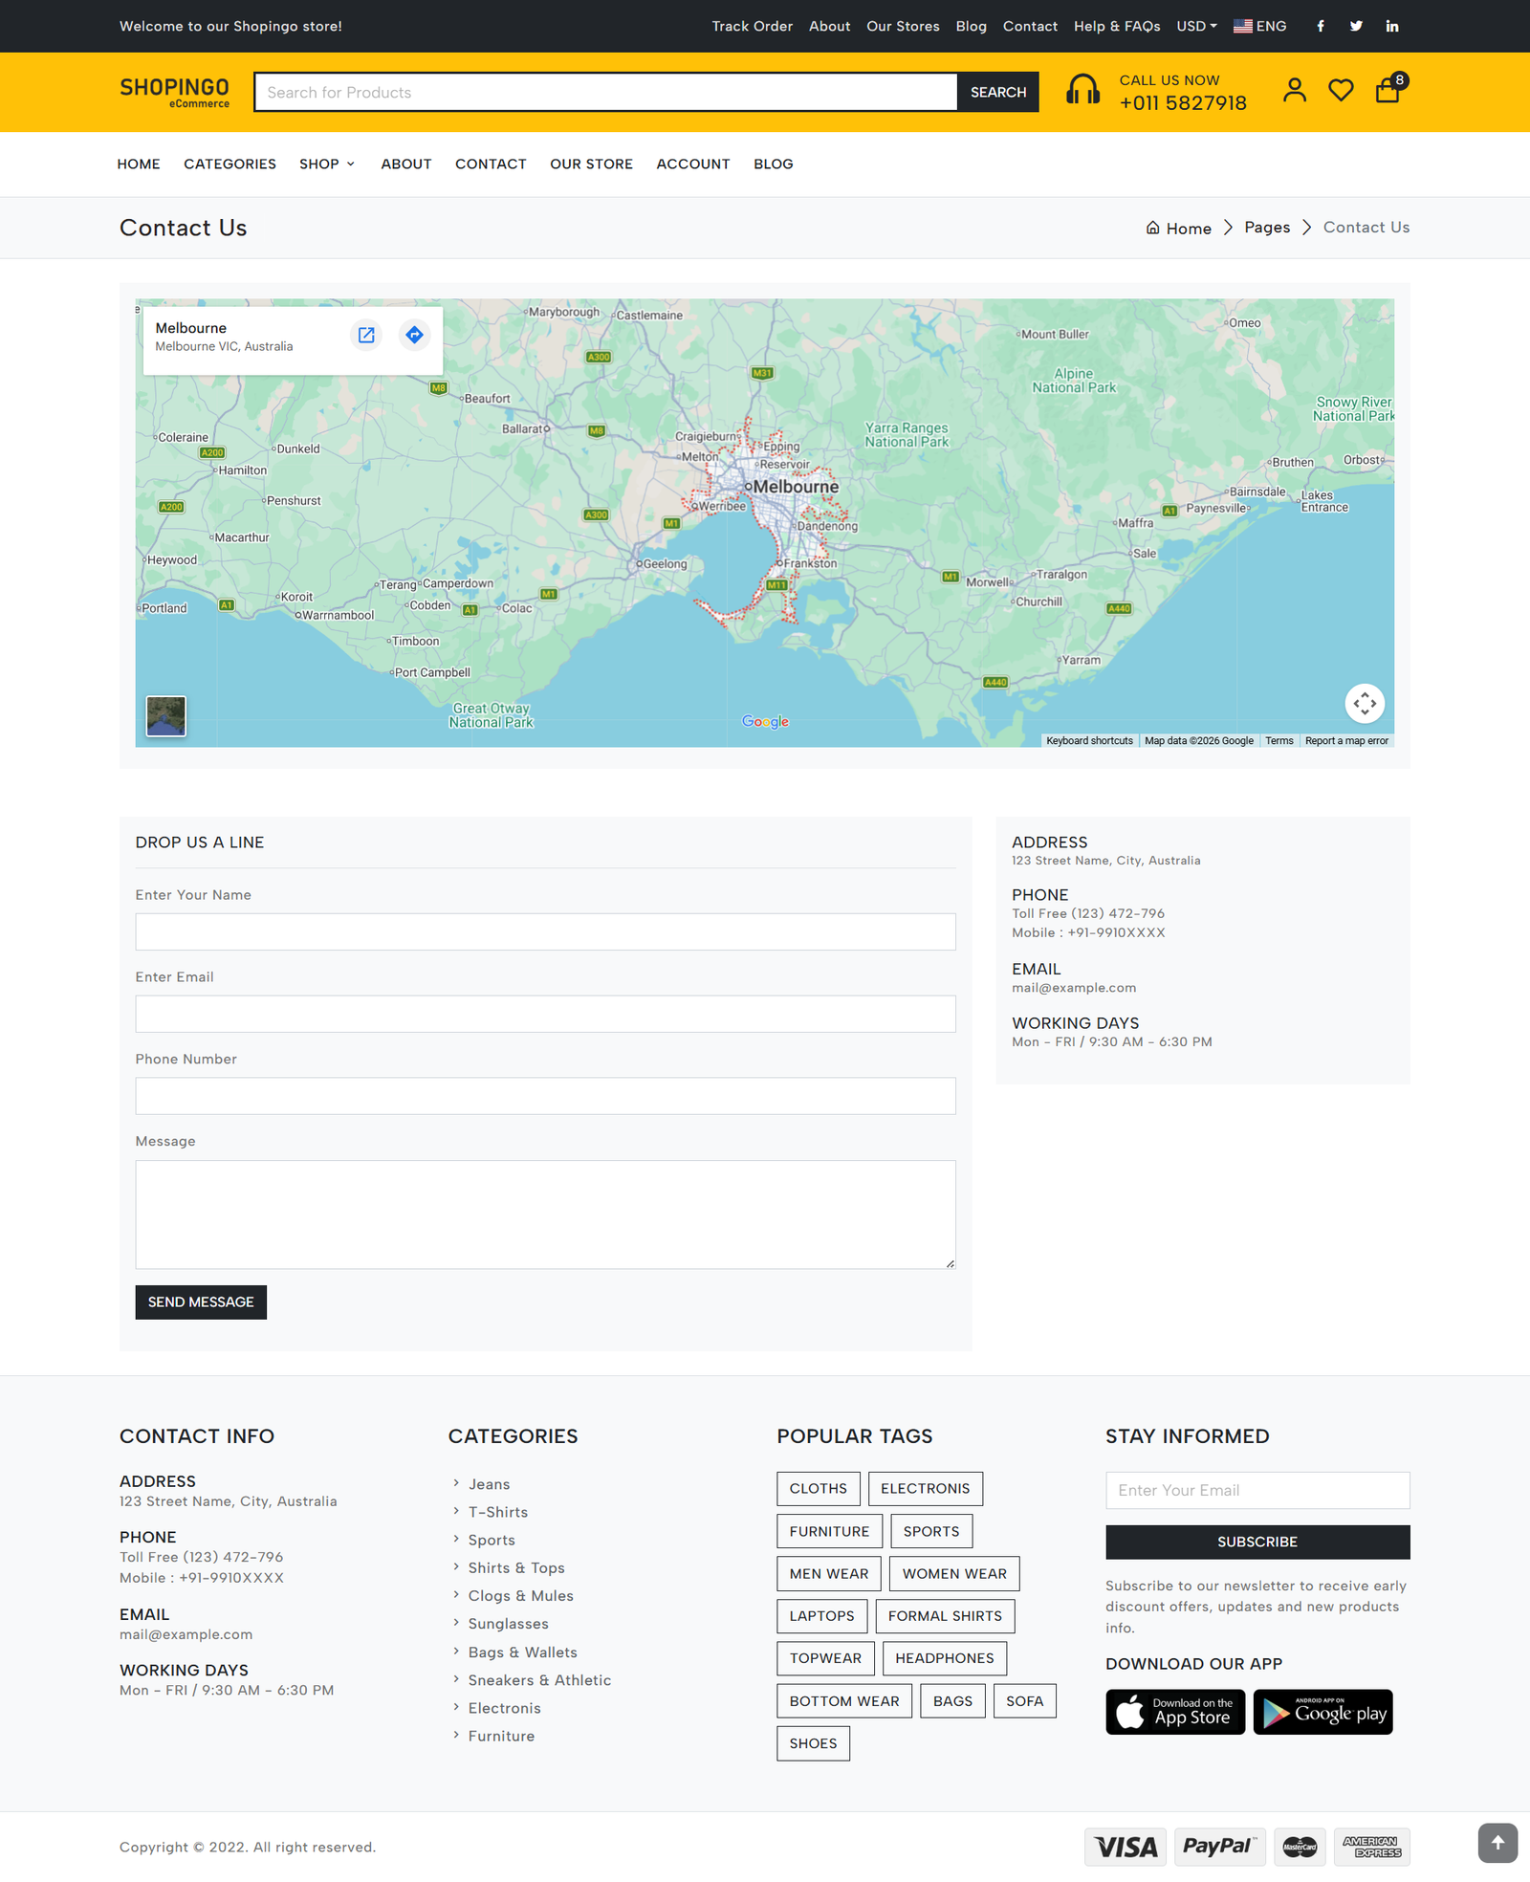Open the Twitter social icon
1530x1882 pixels.
(x=1356, y=27)
